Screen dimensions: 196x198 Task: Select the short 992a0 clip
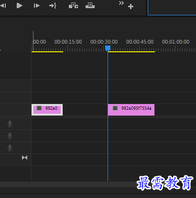point(47,110)
